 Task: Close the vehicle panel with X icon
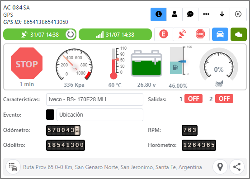tap(238, 14)
